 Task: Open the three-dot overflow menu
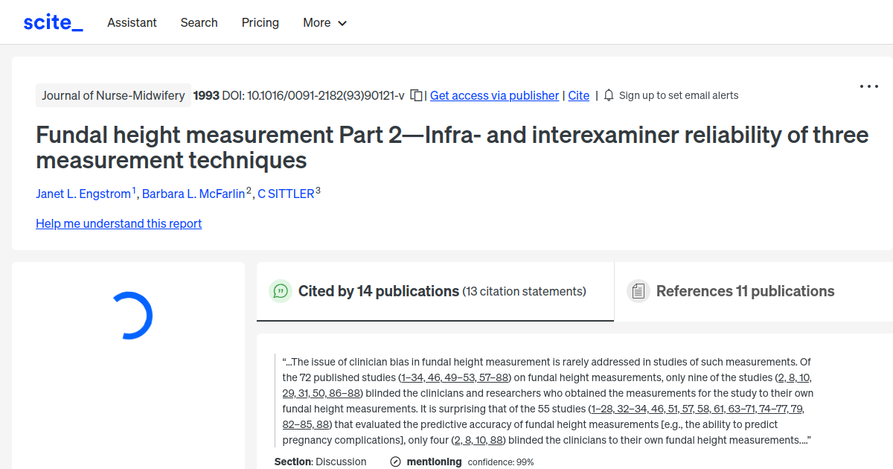point(868,86)
